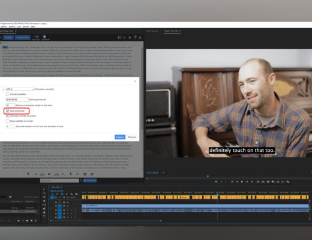This screenshot has width=312, height=240.
Task: Click the timeline playhead marker on the ruler
Action: click(x=217, y=194)
